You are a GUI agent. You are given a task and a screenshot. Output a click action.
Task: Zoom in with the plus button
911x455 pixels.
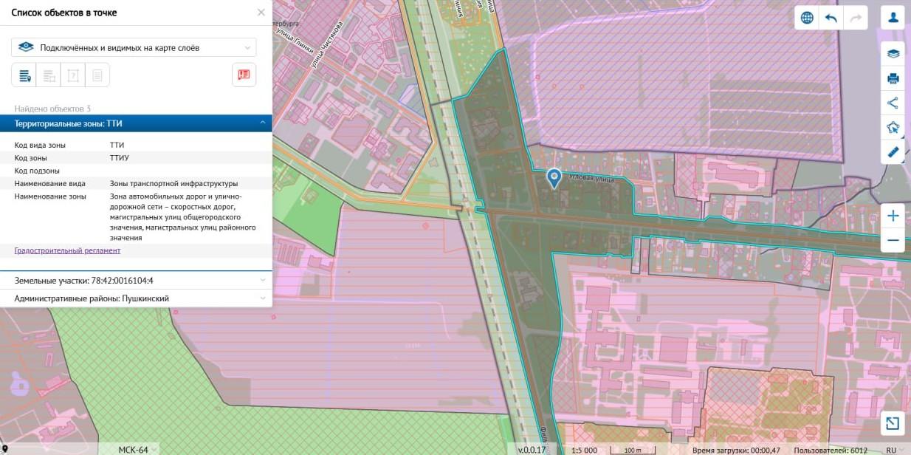click(893, 216)
